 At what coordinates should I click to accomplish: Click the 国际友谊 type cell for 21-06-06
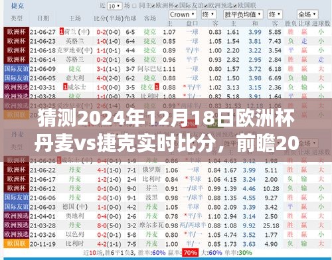17,198
